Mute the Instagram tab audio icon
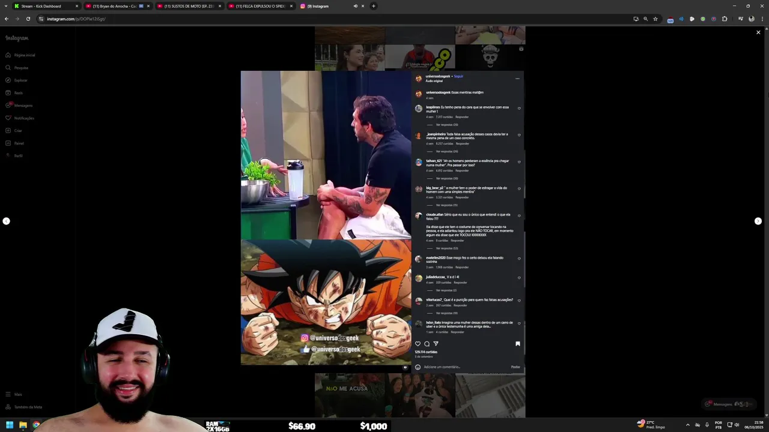769x432 pixels. 356,6
